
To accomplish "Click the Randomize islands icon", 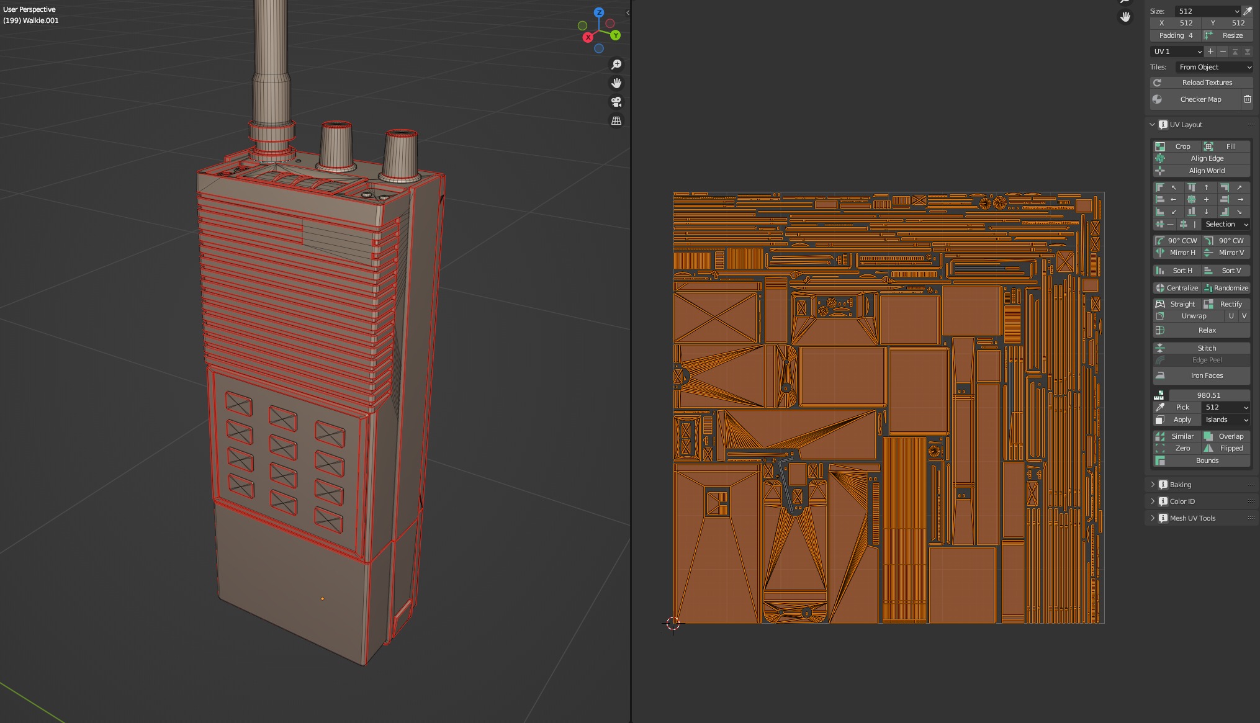I will [1207, 288].
